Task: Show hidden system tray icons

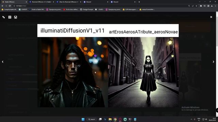Action: (191, 119)
